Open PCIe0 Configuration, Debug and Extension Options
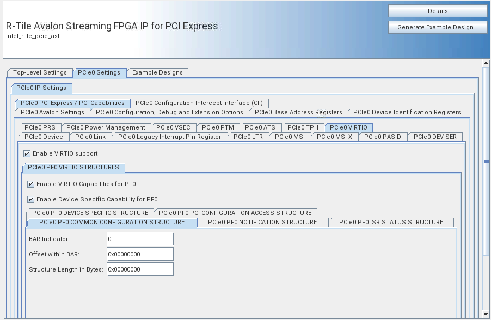491x320 pixels. click(169, 113)
